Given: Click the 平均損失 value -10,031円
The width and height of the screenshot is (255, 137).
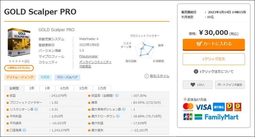Looking at the screenshot, I should 59,123.
